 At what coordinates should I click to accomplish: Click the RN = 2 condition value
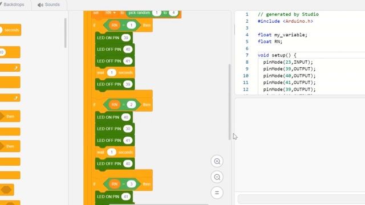131,105
